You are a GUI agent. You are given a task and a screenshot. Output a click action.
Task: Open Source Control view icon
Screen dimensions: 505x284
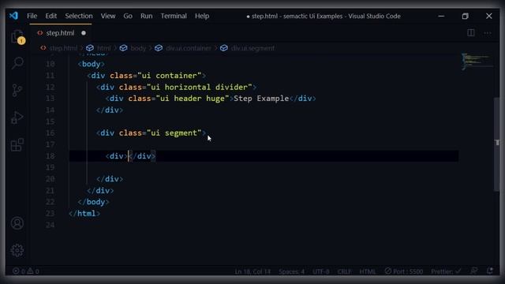(17, 90)
